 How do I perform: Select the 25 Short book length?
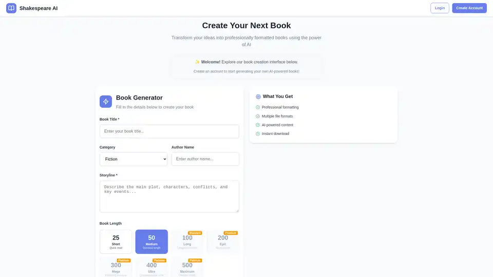[x=116, y=242]
